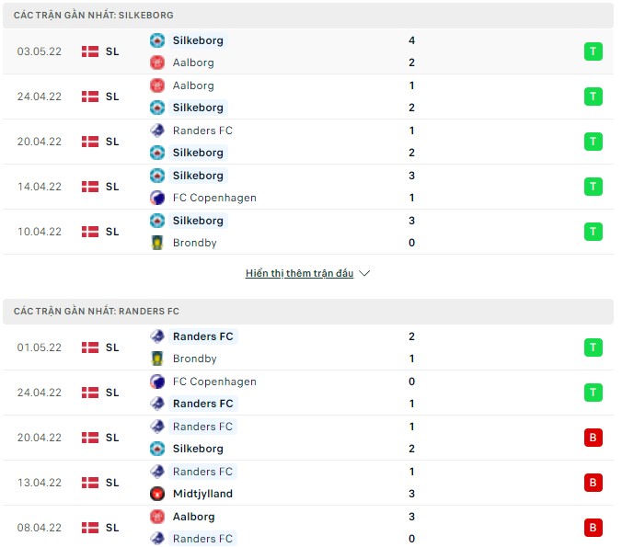Select 'Các trận gần nhất: Silkeborg' header
This screenshot has height=547, width=622.
click(94, 16)
